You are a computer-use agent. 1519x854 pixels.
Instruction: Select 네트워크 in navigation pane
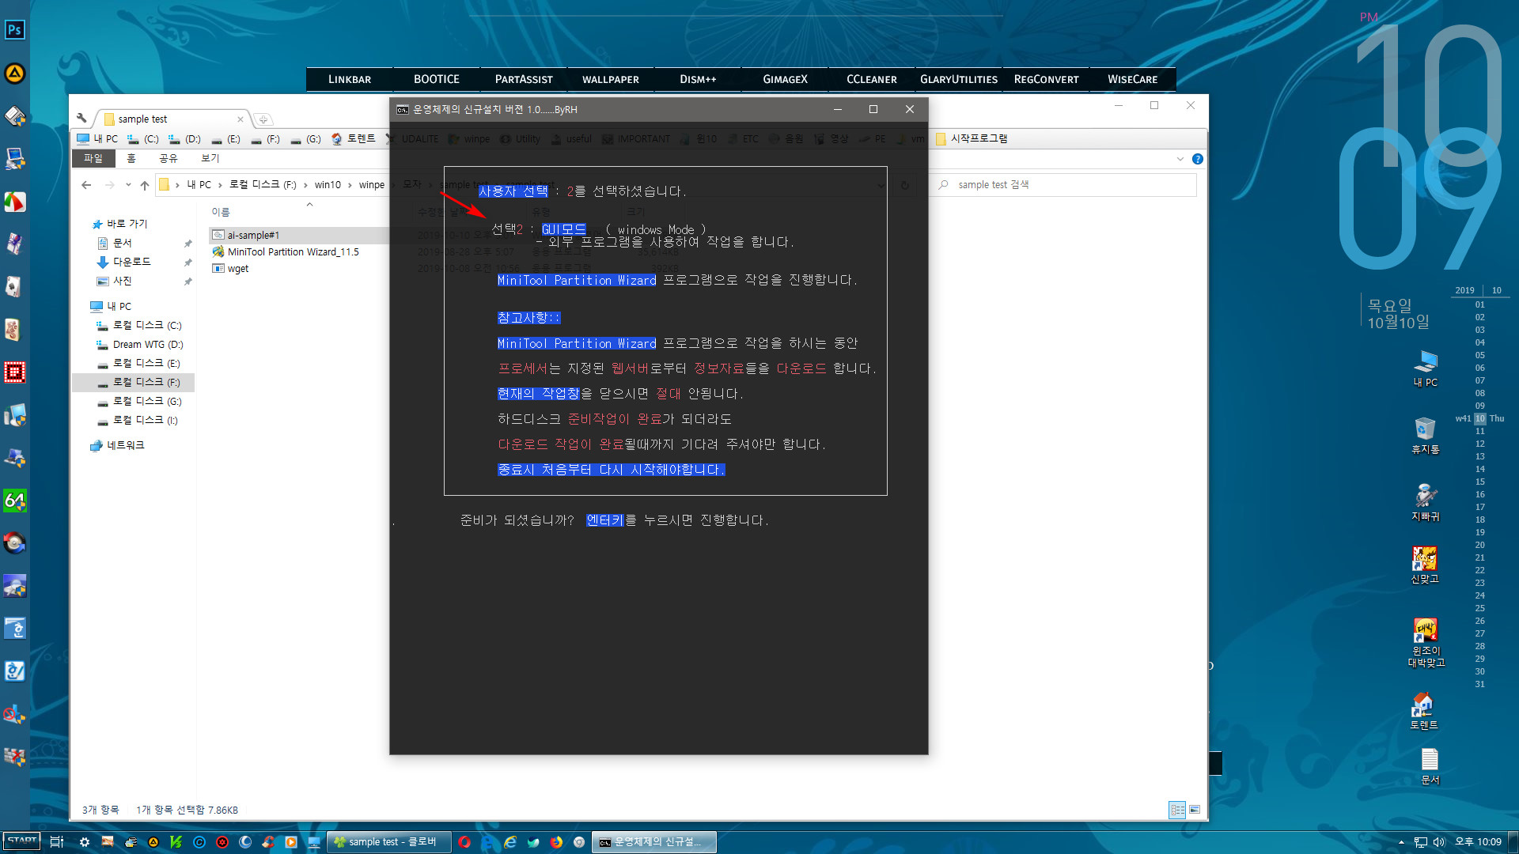click(126, 446)
